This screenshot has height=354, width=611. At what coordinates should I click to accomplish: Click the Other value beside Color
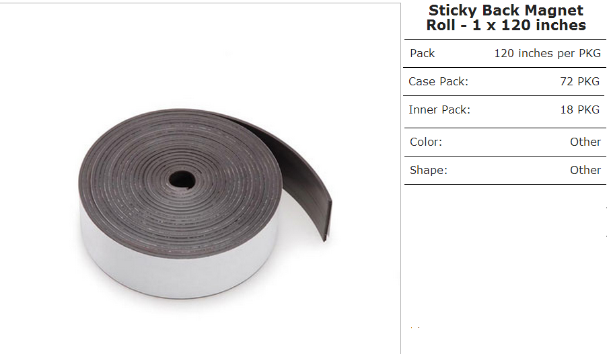pyautogui.click(x=585, y=142)
